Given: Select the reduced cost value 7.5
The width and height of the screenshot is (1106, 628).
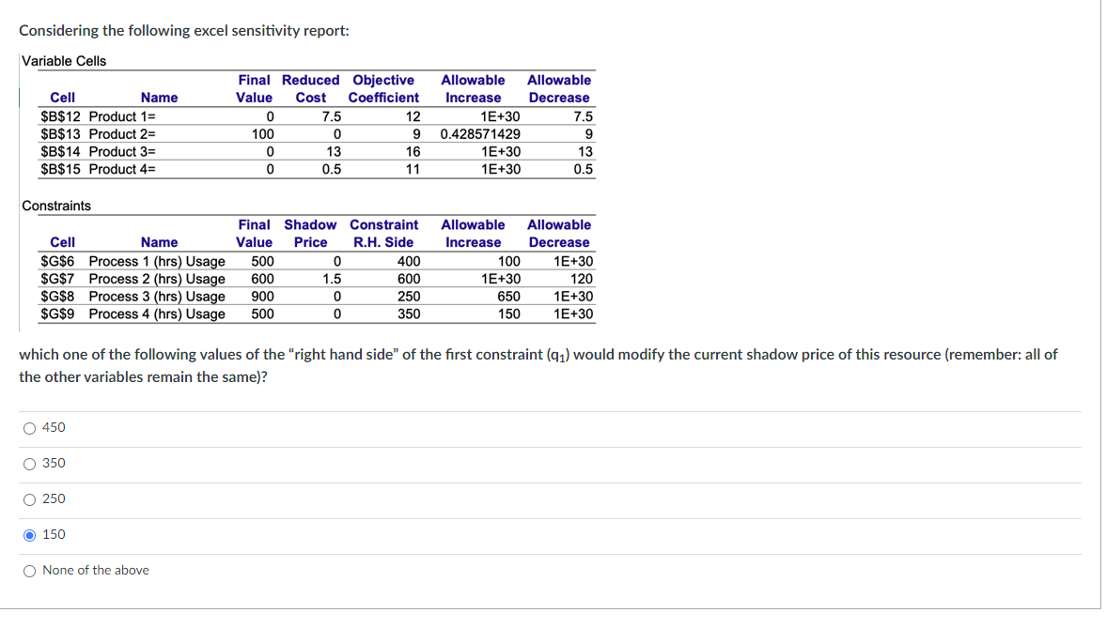Looking at the screenshot, I should (x=334, y=115).
